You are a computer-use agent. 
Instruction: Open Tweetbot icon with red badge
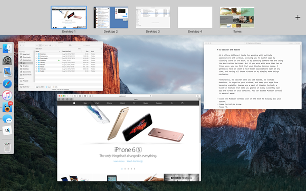coord(7,107)
